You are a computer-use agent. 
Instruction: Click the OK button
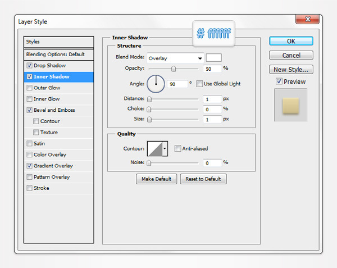click(x=291, y=41)
